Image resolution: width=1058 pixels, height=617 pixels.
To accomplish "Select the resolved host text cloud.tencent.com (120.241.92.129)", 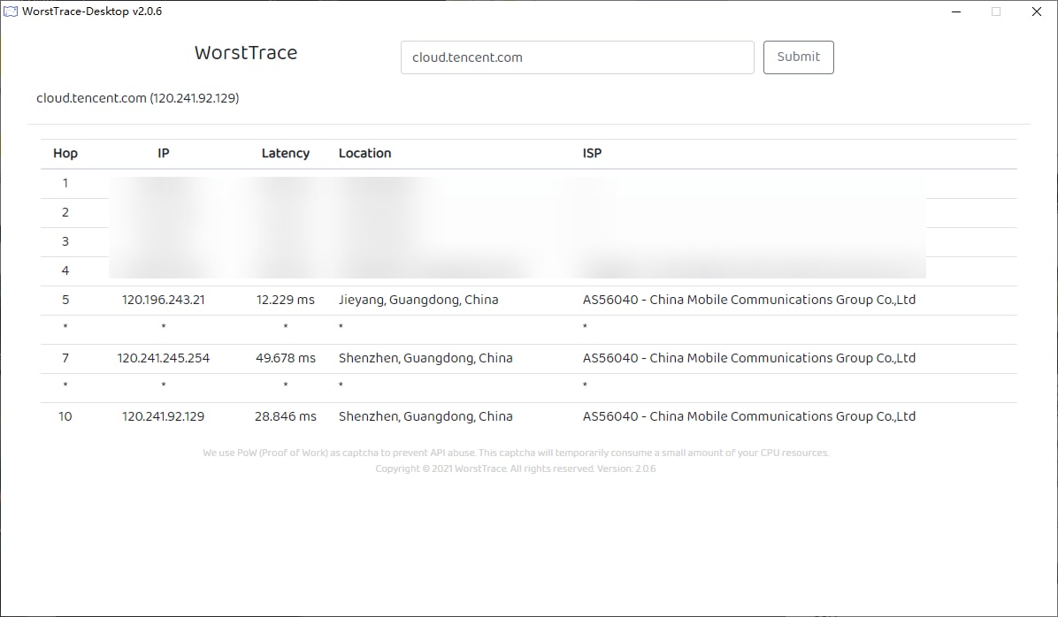I will tap(138, 98).
